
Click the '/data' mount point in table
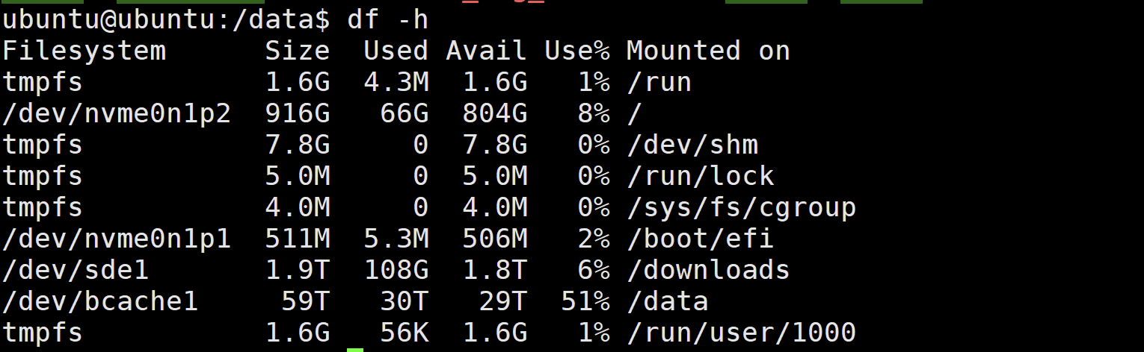point(668,301)
